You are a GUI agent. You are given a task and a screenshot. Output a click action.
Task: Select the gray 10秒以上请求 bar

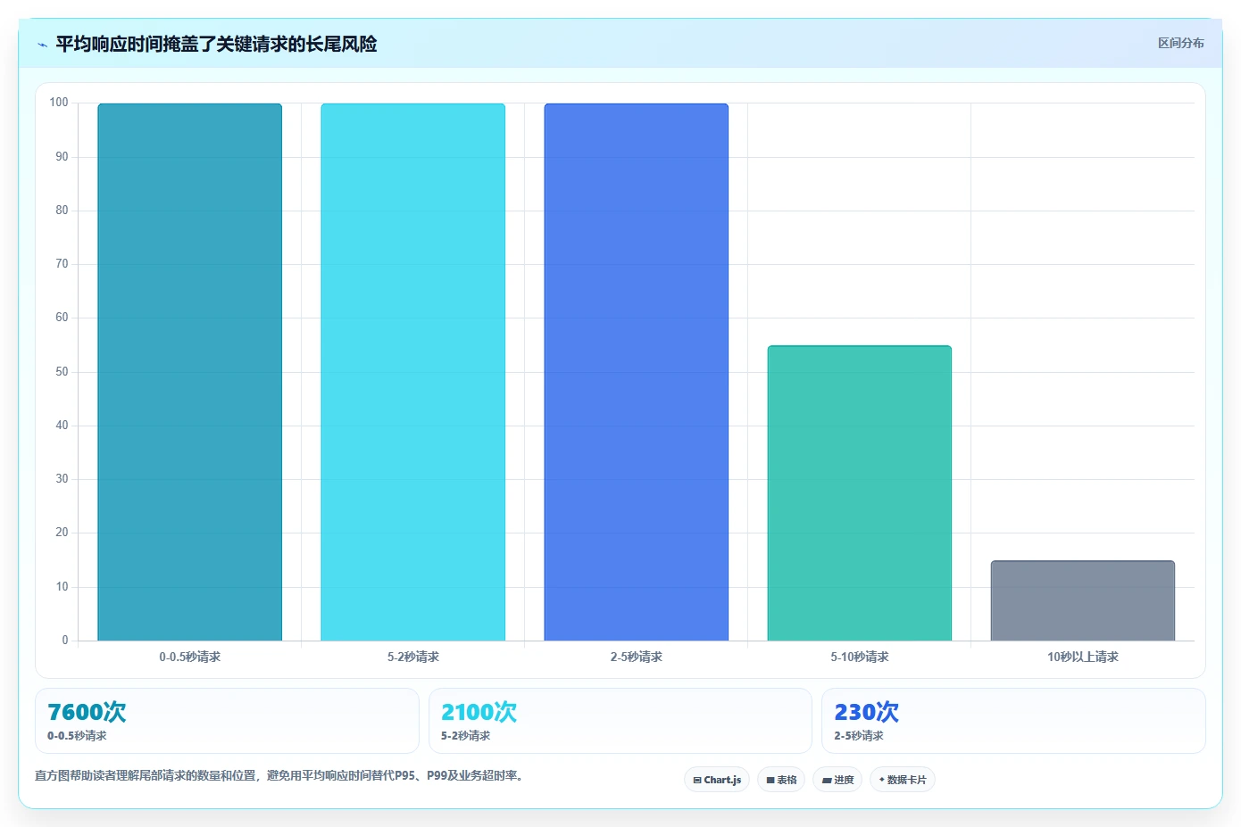point(1082,600)
